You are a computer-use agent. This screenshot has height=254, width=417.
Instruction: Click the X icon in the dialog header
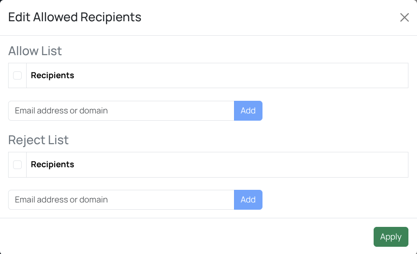[x=404, y=18]
